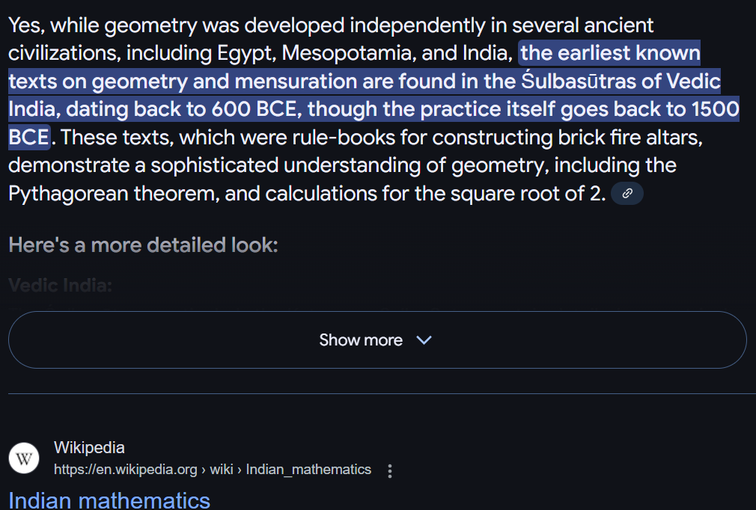
Task: Click the source link icon after "square root of 2"
Action: coord(627,194)
